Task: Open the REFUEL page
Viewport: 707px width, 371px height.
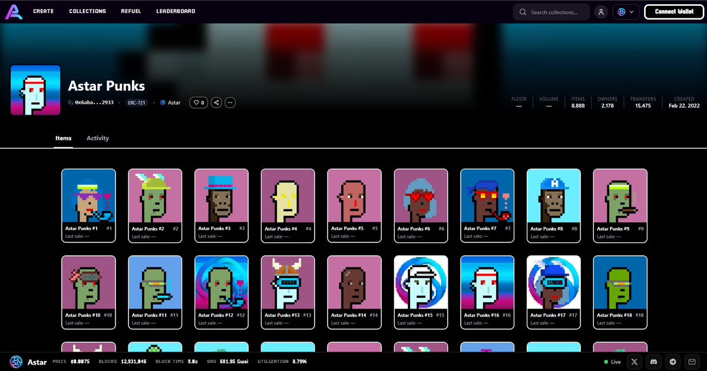Action: [131, 11]
